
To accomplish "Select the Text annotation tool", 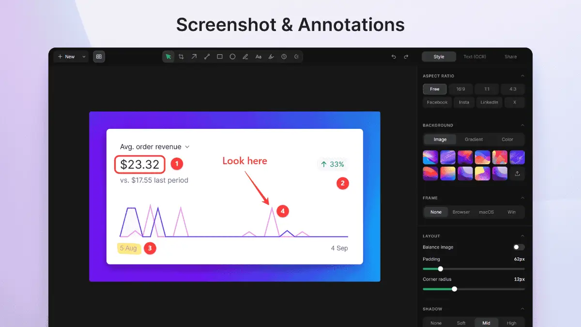I will [x=259, y=57].
